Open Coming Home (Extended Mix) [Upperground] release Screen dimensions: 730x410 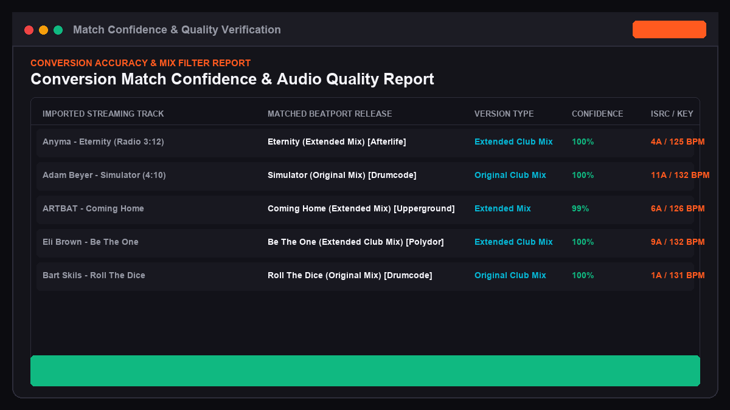click(361, 208)
